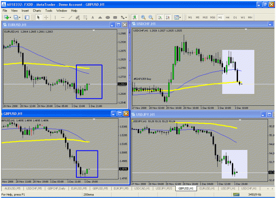Click the 200ema profile status text
276x198 pixels.
coord(88,194)
